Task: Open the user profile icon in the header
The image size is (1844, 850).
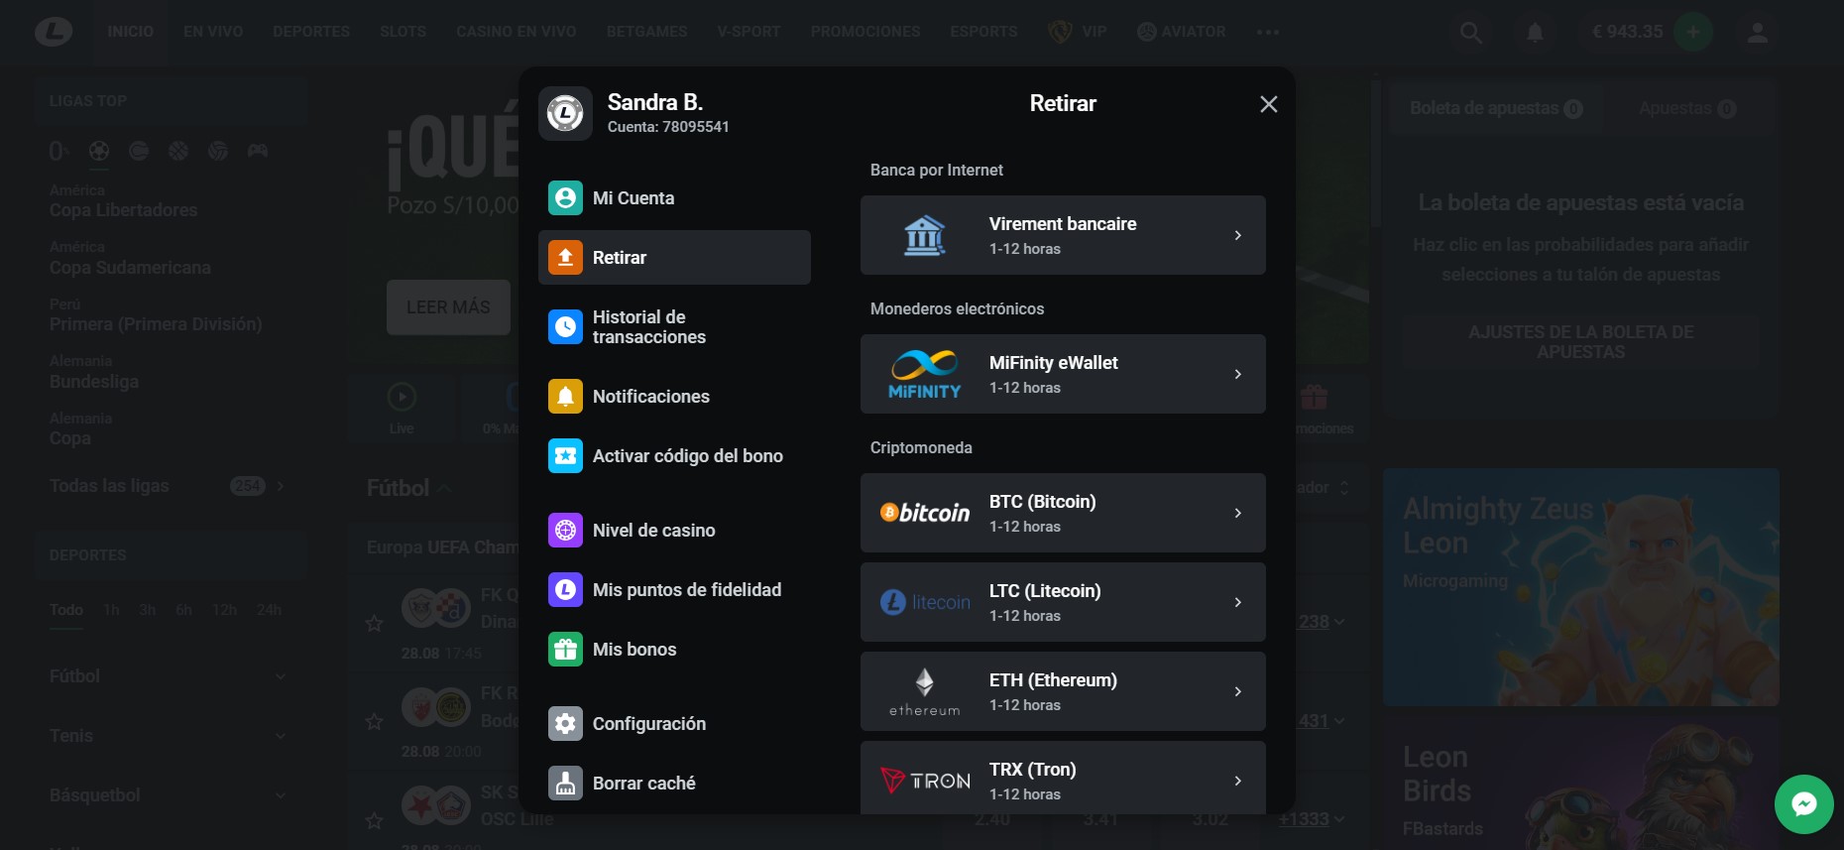Action: [x=1758, y=33]
